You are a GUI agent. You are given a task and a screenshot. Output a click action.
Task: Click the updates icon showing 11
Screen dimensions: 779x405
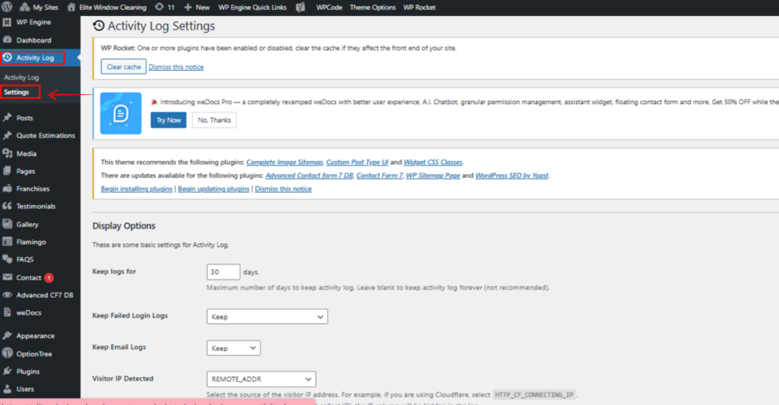coord(164,8)
